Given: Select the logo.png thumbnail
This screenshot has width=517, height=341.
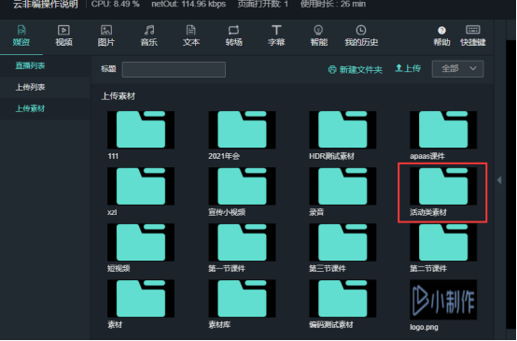Looking at the screenshot, I should click(443, 300).
